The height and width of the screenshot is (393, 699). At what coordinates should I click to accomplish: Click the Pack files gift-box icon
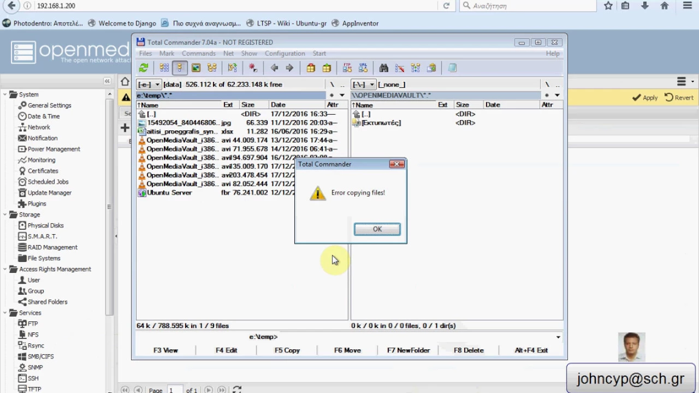311,68
